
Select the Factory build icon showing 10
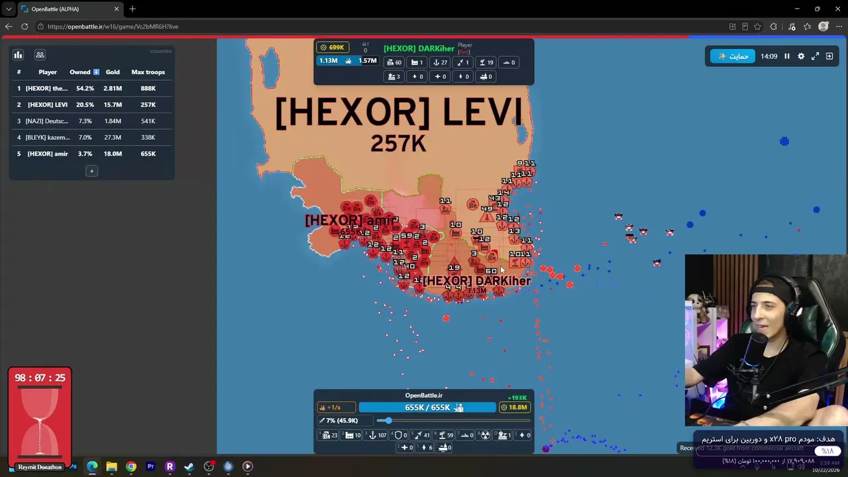pyautogui.click(x=350, y=435)
